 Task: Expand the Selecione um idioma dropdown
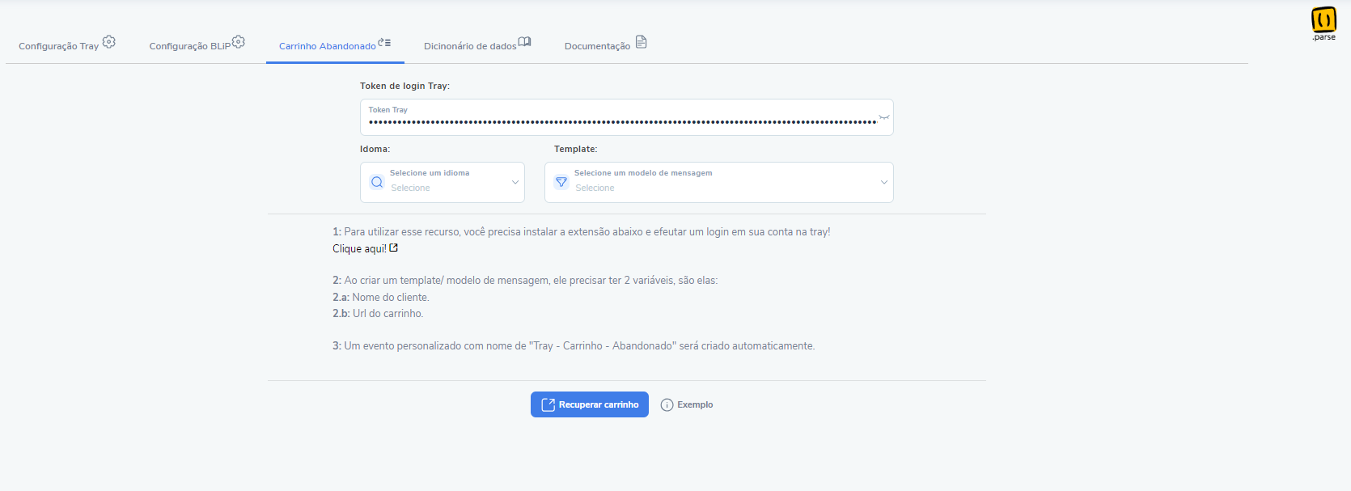443,182
